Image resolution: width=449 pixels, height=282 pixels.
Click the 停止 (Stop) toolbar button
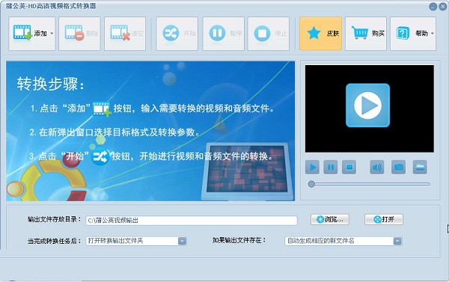tap(269, 34)
